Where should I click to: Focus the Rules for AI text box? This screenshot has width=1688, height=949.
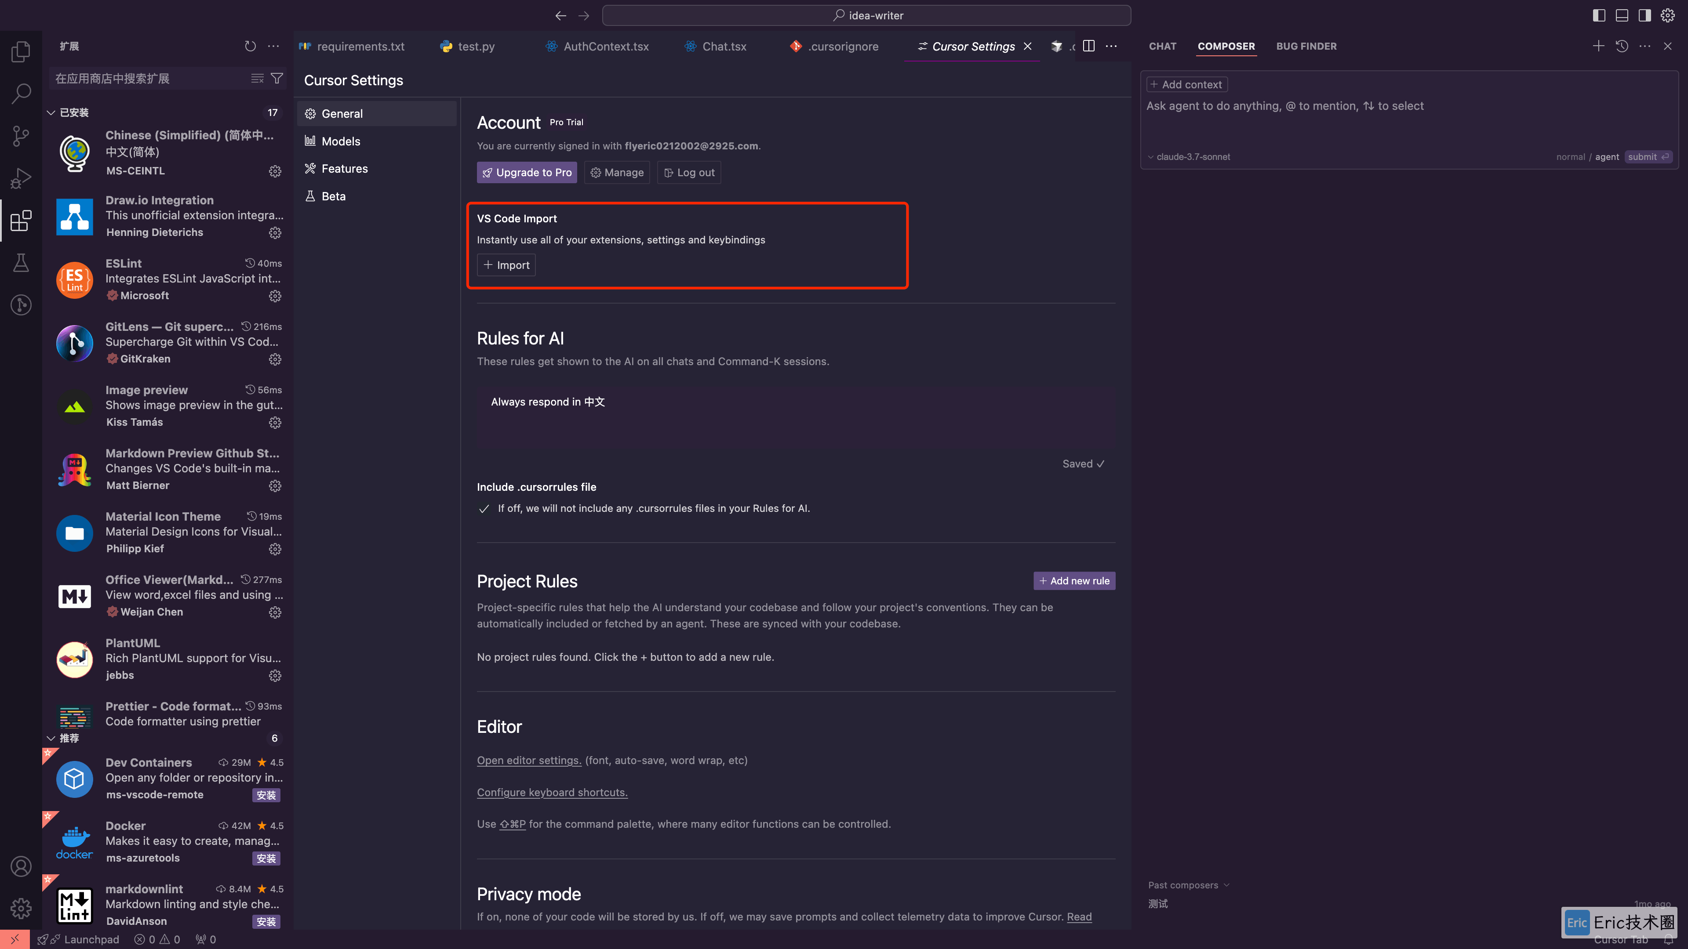796,417
